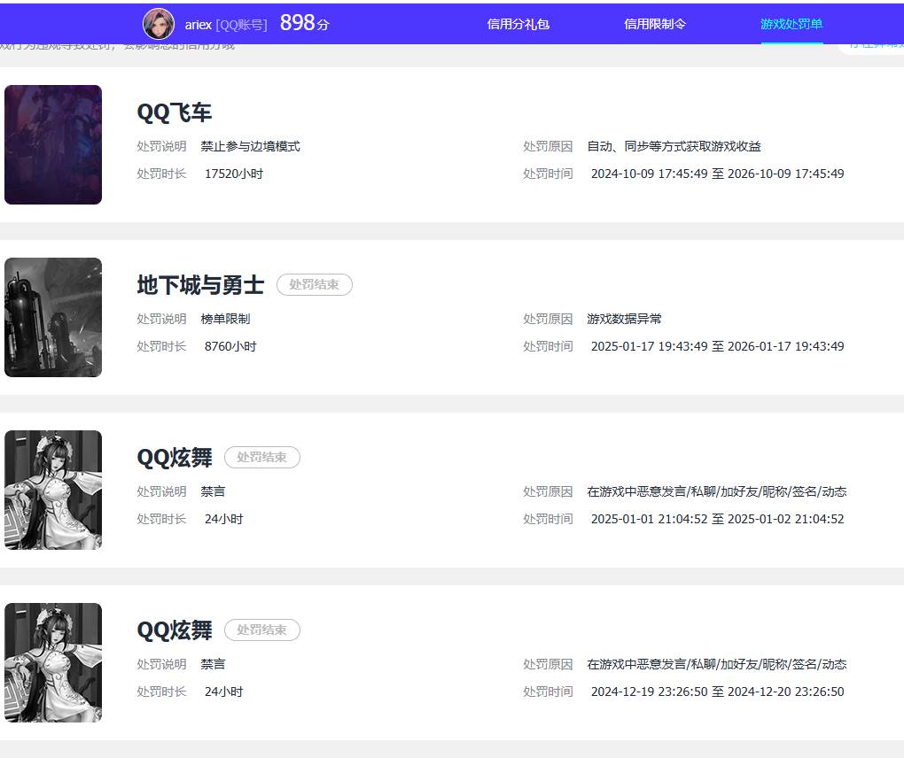Click the 禁止参与边境模式 penalty description
The height and width of the screenshot is (765, 904).
point(250,146)
